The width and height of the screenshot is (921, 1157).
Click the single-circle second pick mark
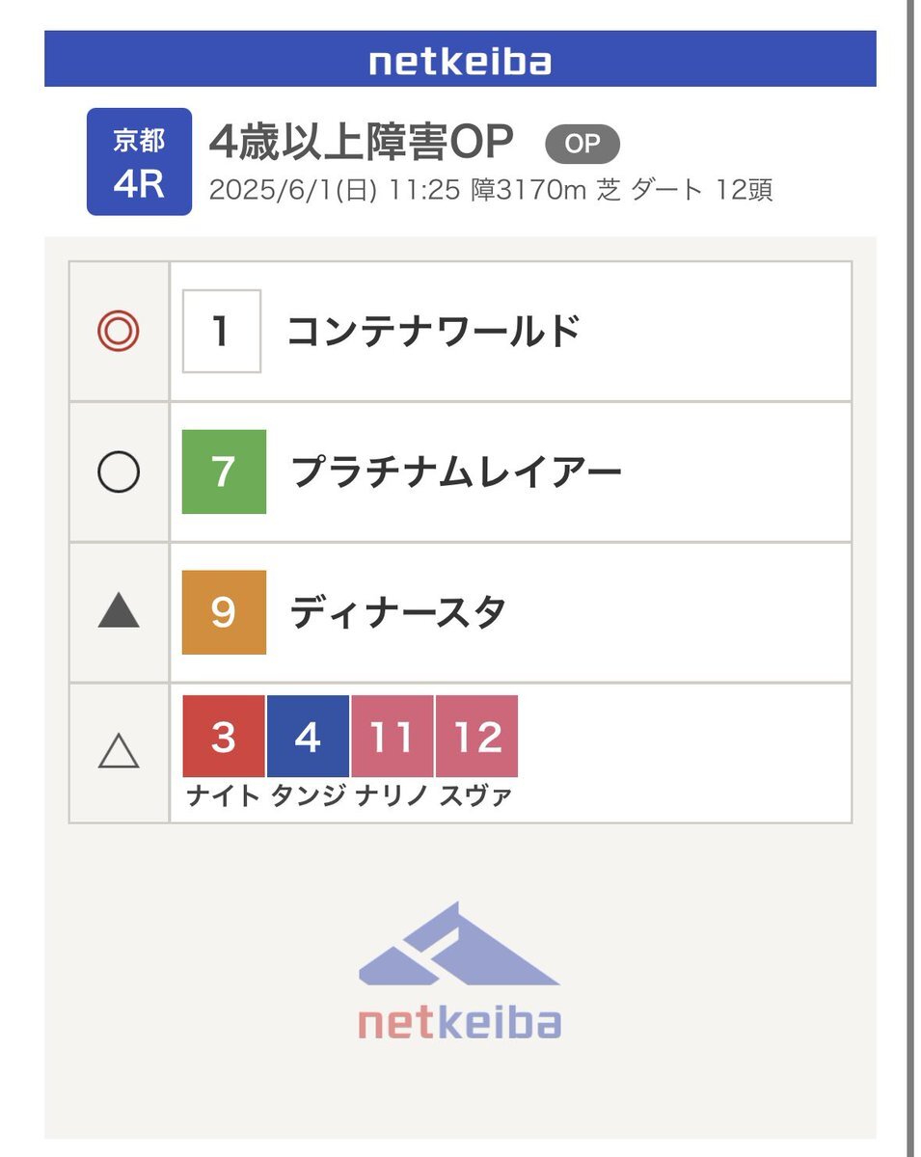[119, 472]
